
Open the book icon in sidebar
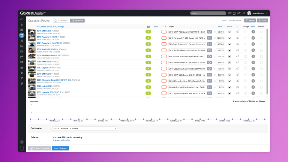pyautogui.click(x=22, y=73)
